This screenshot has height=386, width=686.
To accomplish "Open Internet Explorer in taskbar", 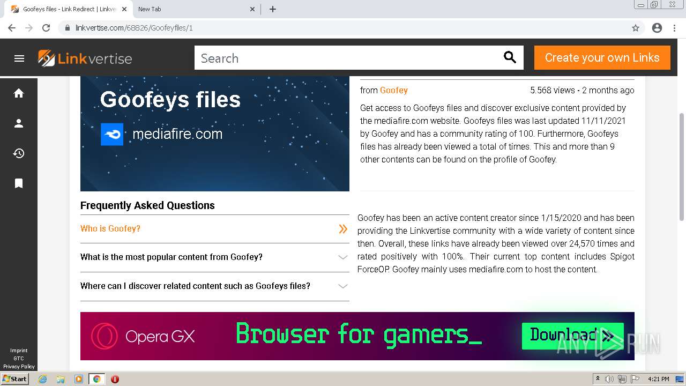I will (42, 379).
